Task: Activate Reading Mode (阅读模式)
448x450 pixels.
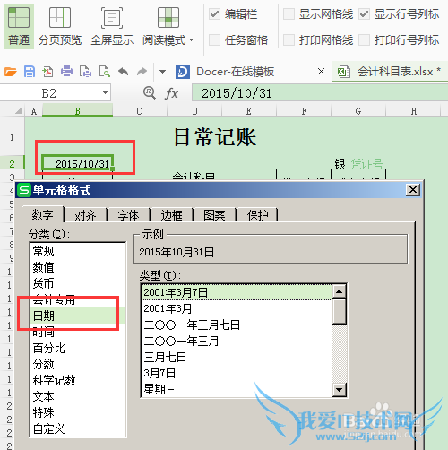Action: (168, 26)
